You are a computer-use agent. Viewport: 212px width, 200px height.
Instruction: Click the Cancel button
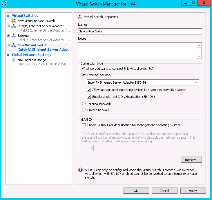tap(164, 190)
